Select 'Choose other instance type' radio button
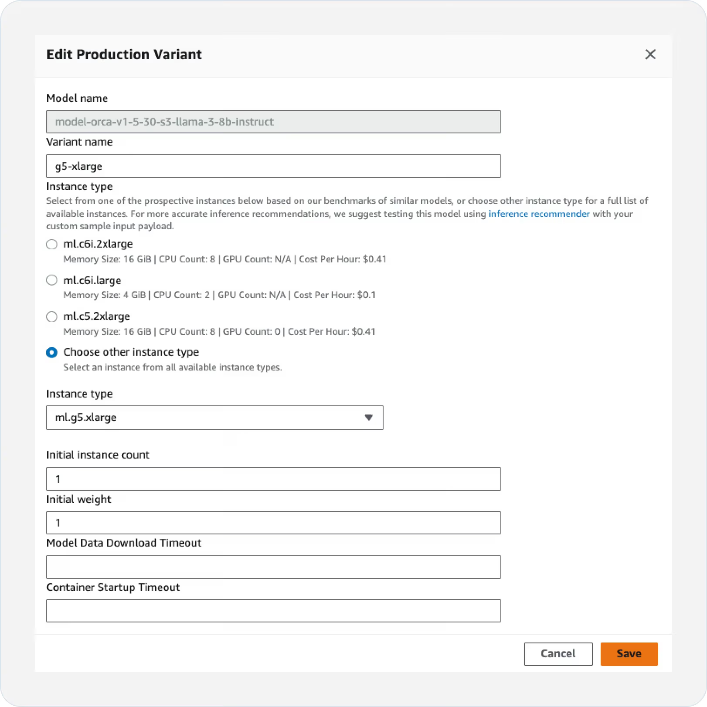707x707 pixels. (x=52, y=352)
